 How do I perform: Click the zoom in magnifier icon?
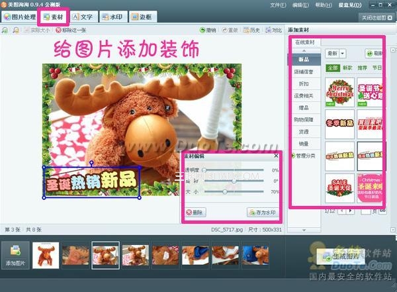(5, 30)
